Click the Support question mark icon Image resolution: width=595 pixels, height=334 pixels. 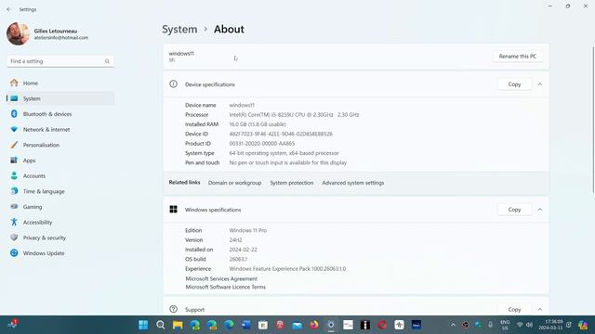(174, 309)
